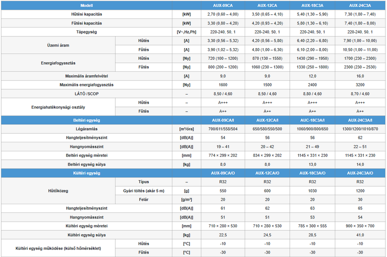Click the 7,40 (1,80 – 8,00) heating value
This screenshot has width=387, height=257.
pos(360,23)
